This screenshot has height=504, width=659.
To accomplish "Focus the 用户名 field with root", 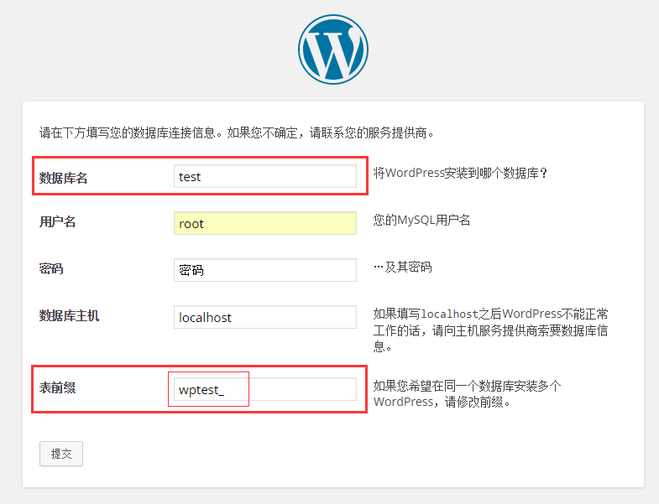I will [265, 223].
